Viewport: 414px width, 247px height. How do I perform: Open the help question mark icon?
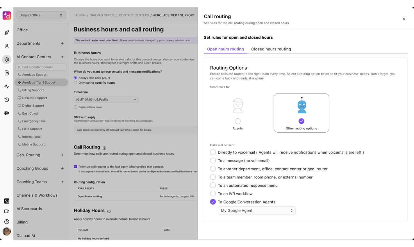(6, 221)
